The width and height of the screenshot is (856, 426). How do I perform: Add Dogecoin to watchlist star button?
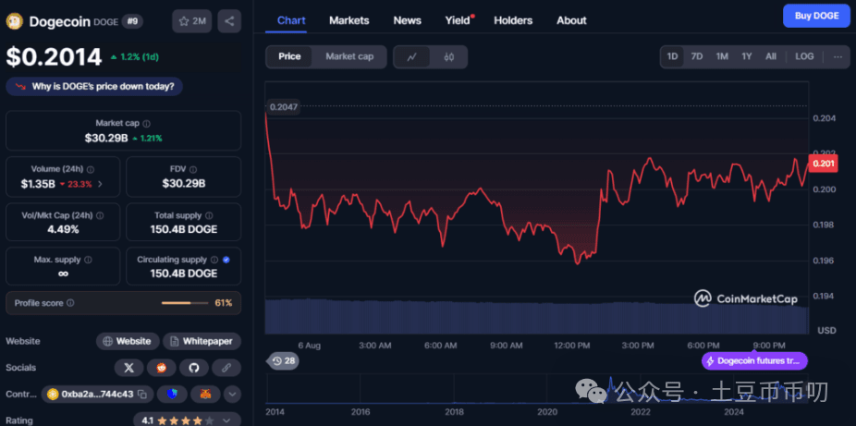(x=192, y=21)
